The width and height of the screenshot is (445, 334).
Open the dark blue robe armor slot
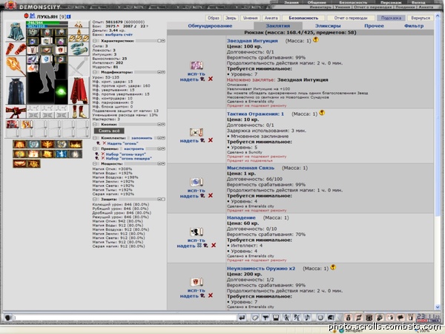(x=16, y=91)
